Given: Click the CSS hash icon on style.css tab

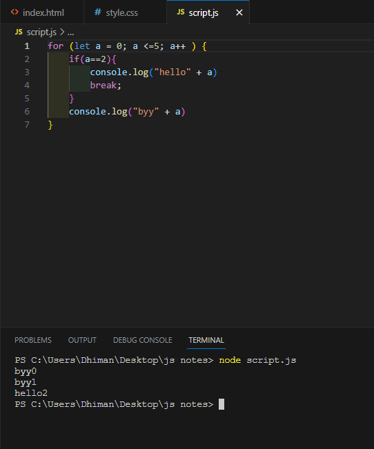Looking at the screenshot, I should 97,12.
